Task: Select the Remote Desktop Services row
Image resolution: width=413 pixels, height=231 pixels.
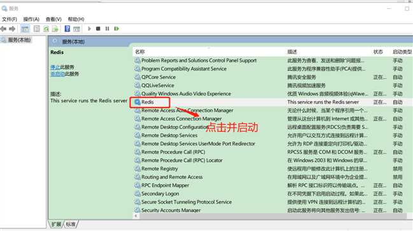Action: (x=169, y=135)
